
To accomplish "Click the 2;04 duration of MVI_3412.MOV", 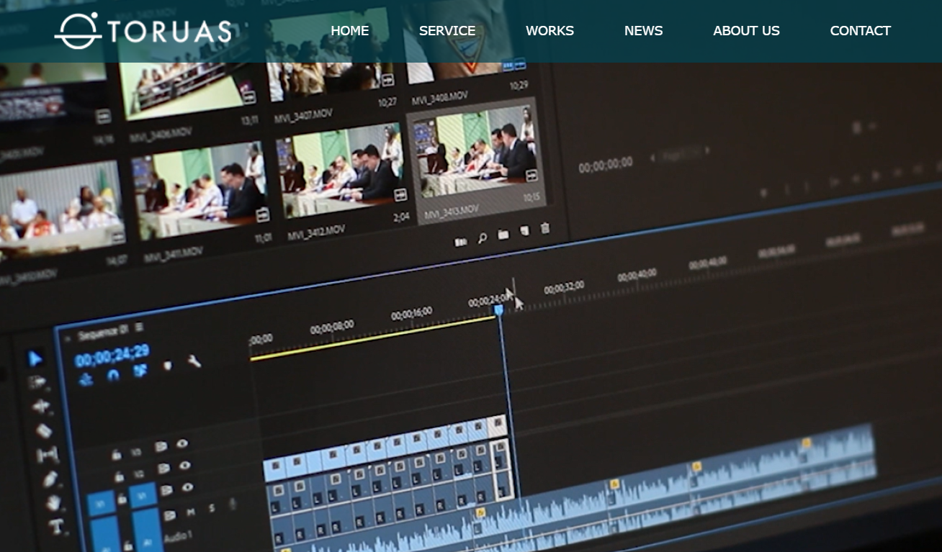I will click(400, 216).
